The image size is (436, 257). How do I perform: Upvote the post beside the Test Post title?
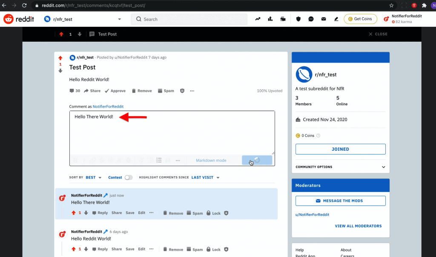(x=60, y=58)
